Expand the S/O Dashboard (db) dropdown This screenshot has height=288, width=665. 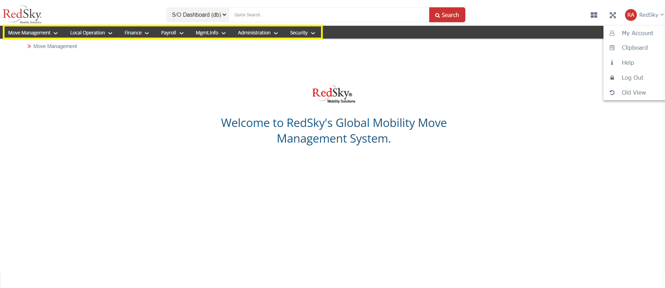pyautogui.click(x=198, y=15)
